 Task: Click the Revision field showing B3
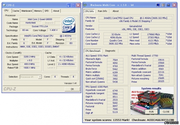[71, 43]
